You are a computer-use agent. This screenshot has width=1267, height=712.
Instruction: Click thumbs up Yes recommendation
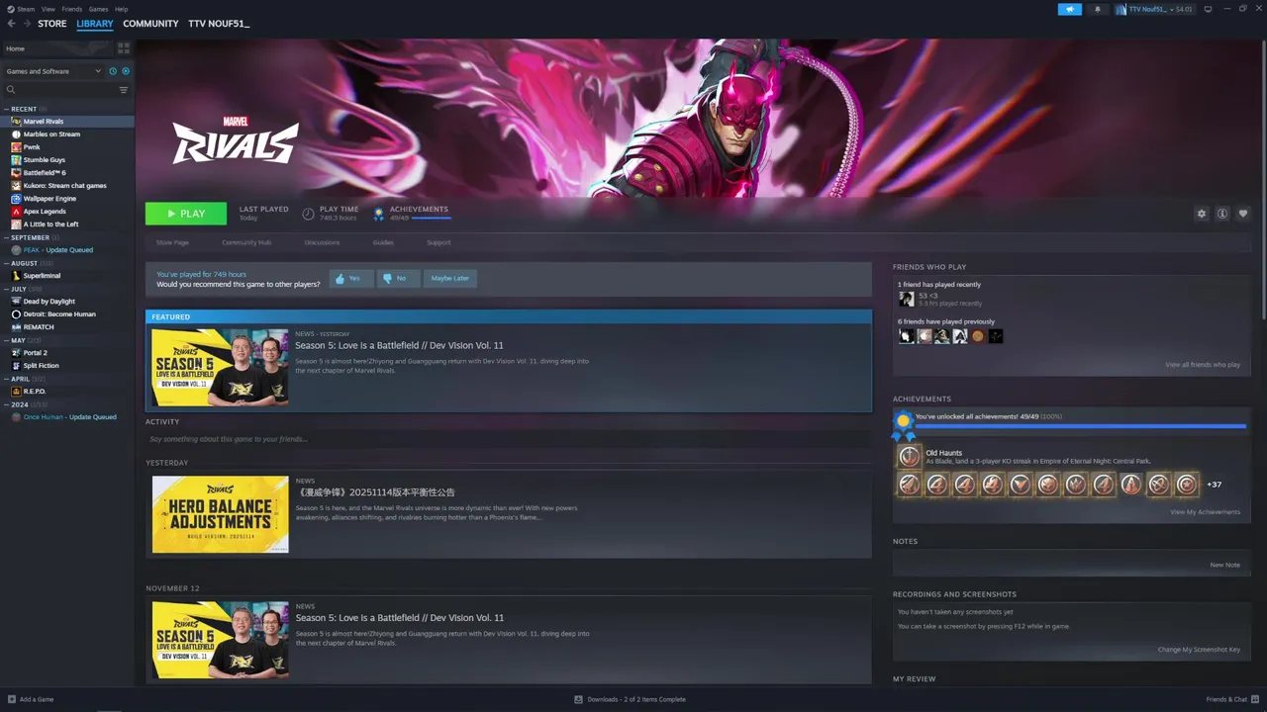(x=351, y=279)
